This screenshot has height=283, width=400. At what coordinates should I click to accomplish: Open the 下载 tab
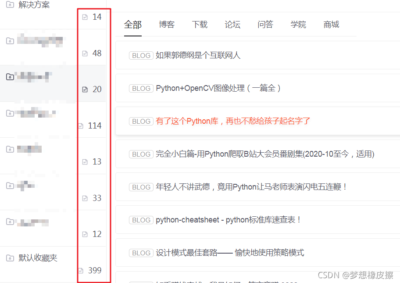[200, 25]
